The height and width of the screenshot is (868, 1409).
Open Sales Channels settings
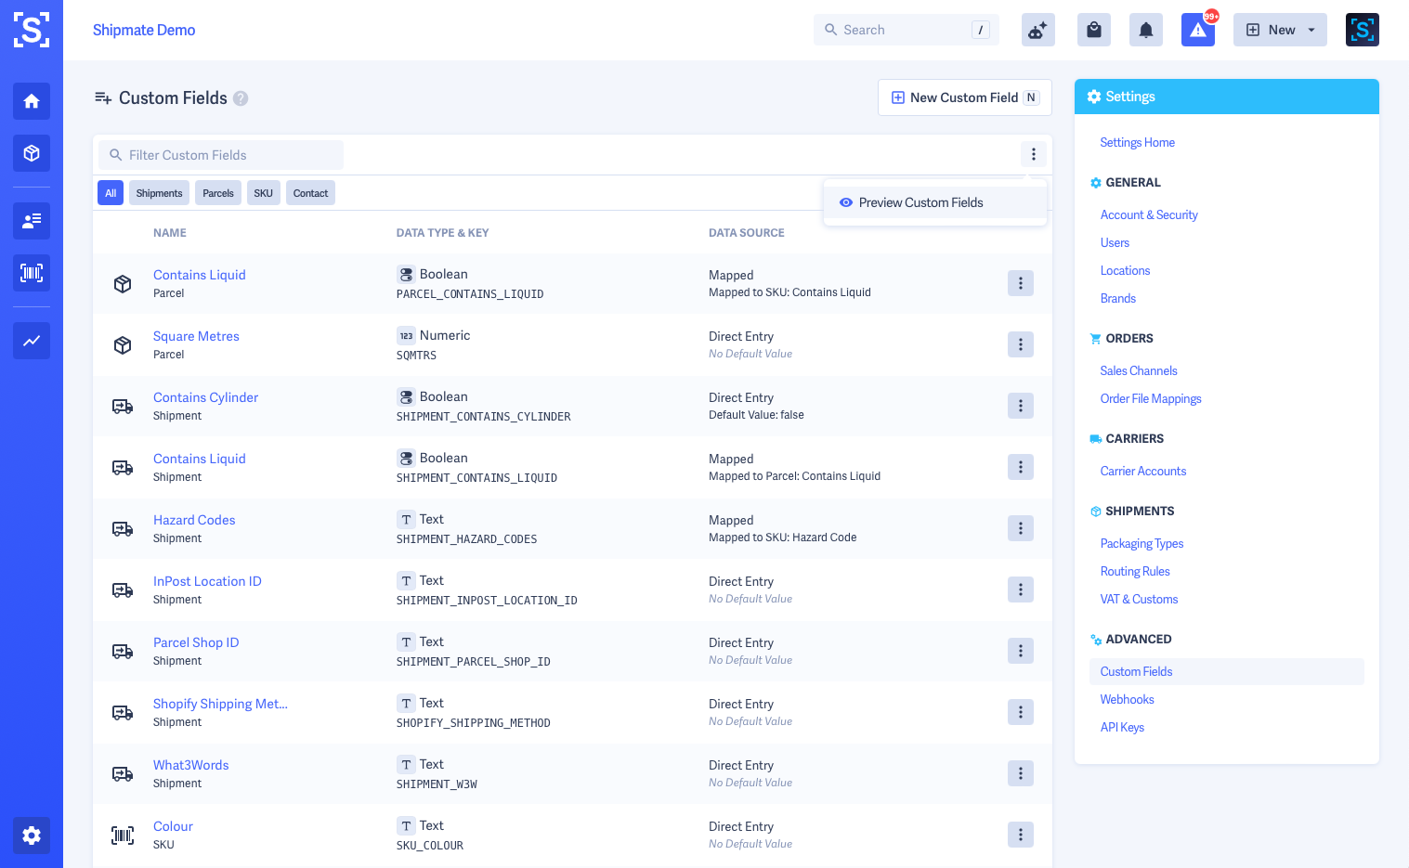click(x=1139, y=370)
